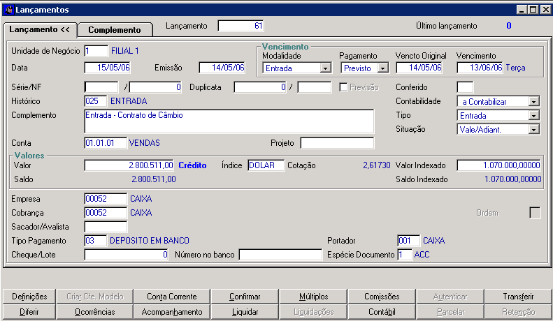Image resolution: width=553 pixels, height=321 pixels.
Task: Focus the Espécie Documento field
Action: point(405,255)
